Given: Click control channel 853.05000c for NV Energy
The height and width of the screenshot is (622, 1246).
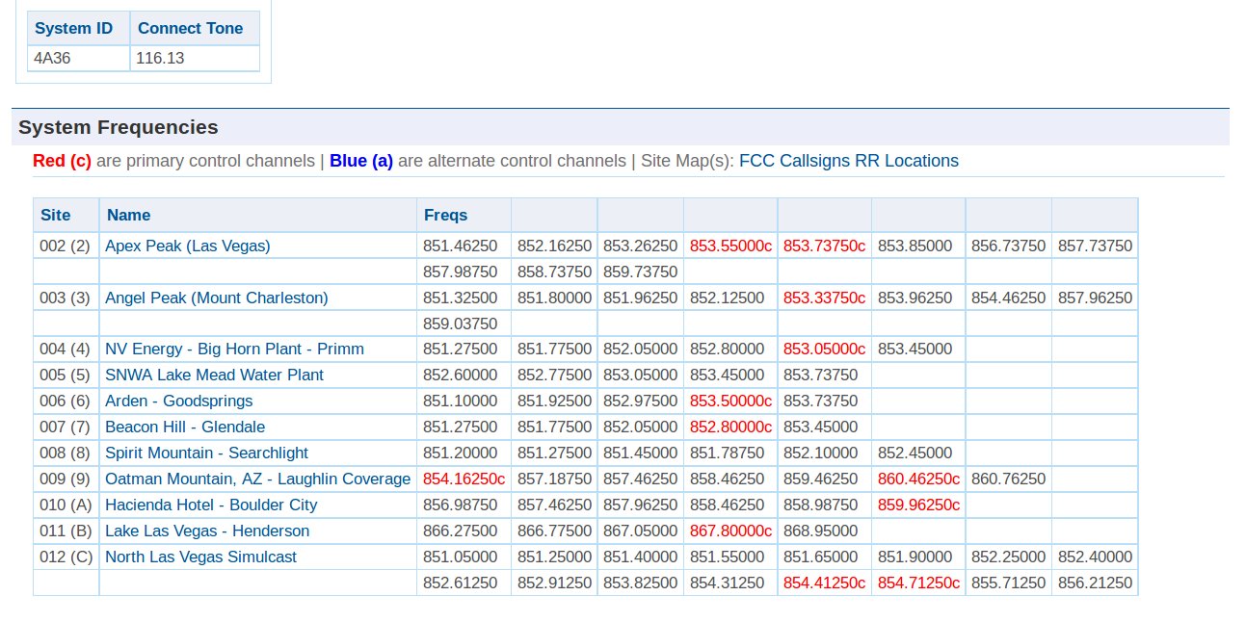Looking at the screenshot, I should click(824, 349).
